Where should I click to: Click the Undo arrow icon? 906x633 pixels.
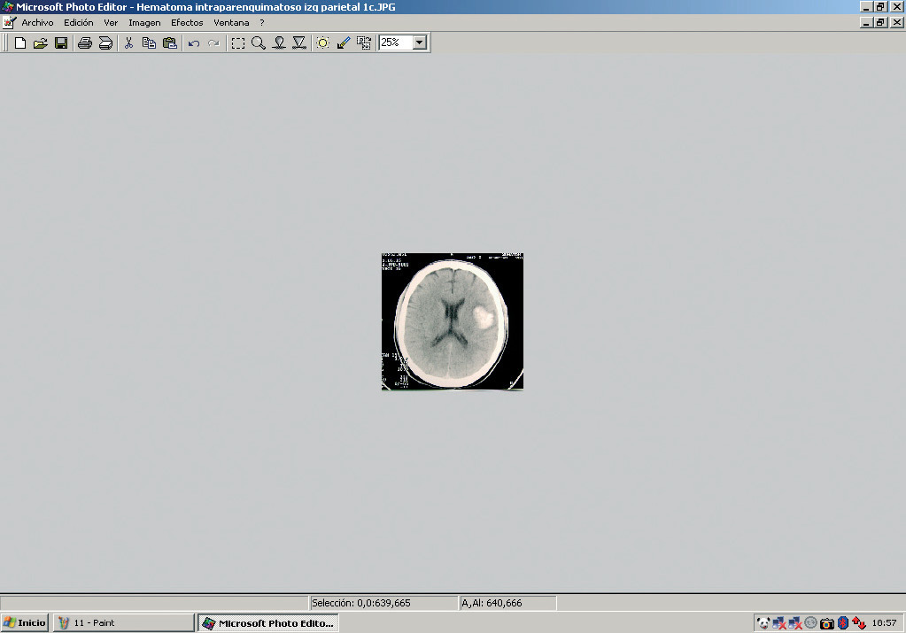click(x=193, y=42)
